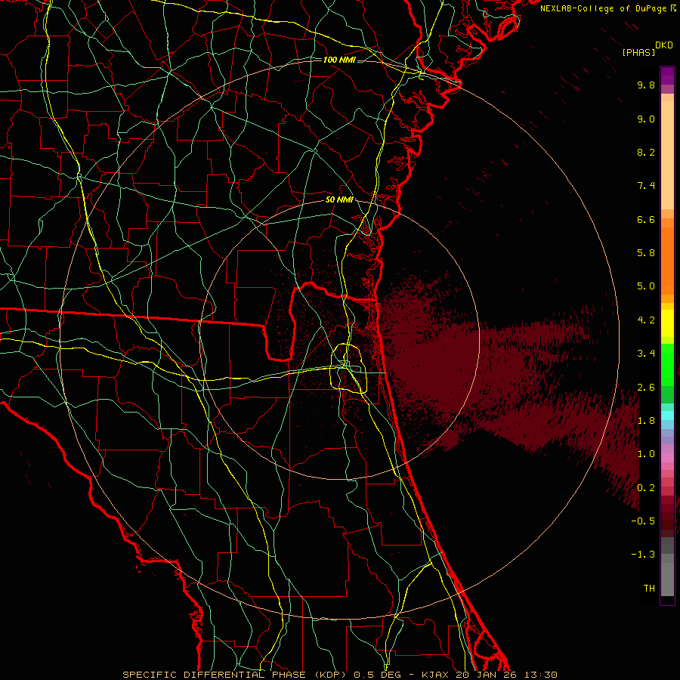Click the 9.0 legend value
Viewport: 680px width, 680px height.
coord(646,119)
